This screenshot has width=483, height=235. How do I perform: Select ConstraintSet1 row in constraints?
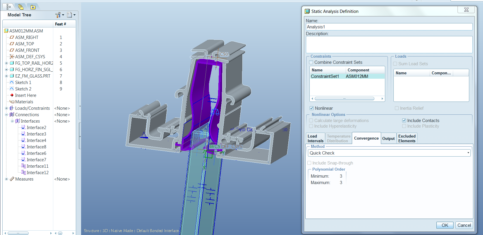(347, 76)
